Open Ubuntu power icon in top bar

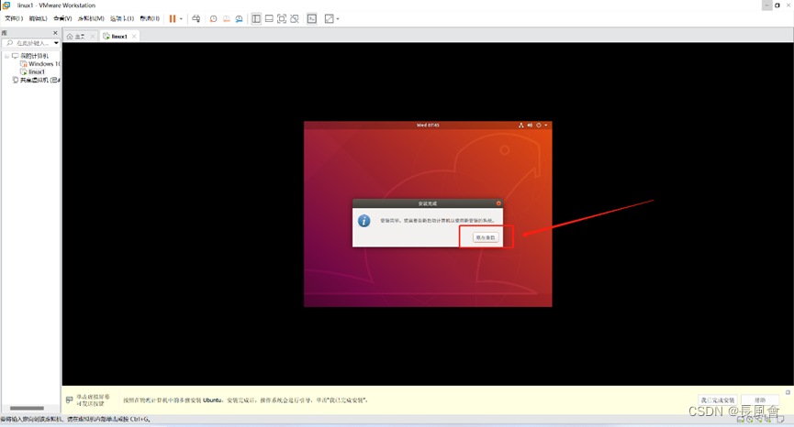click(539, 125)
